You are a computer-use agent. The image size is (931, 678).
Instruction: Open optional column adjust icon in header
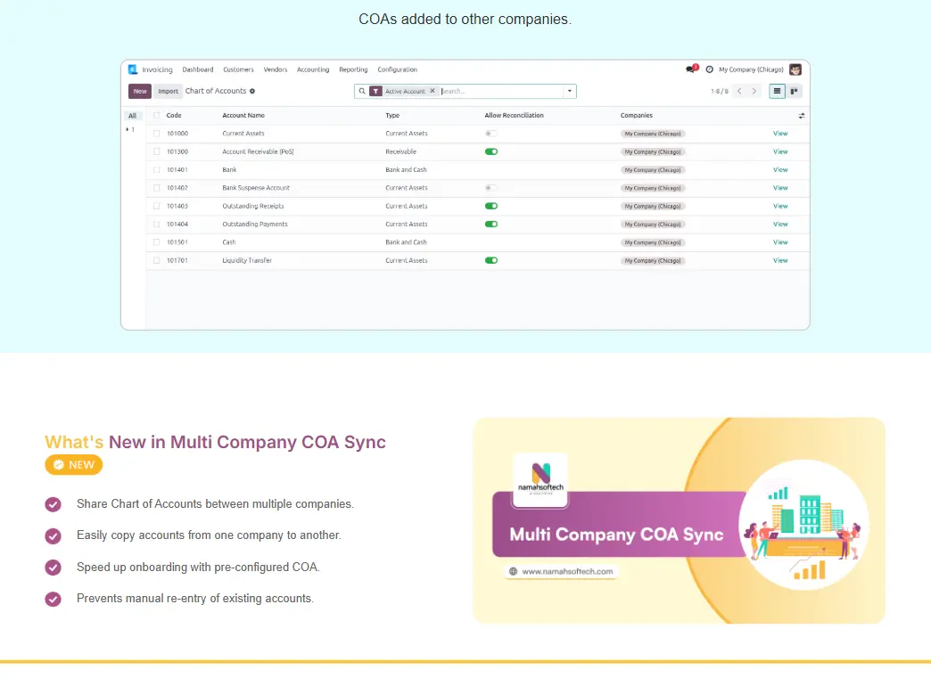pyautogui.click(x=801, y=116)
